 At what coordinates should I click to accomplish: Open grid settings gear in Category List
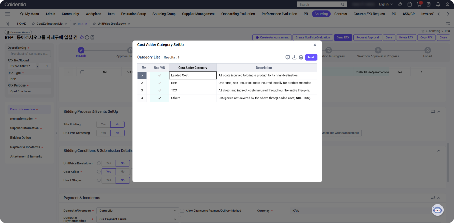click(x=301, y=57)
